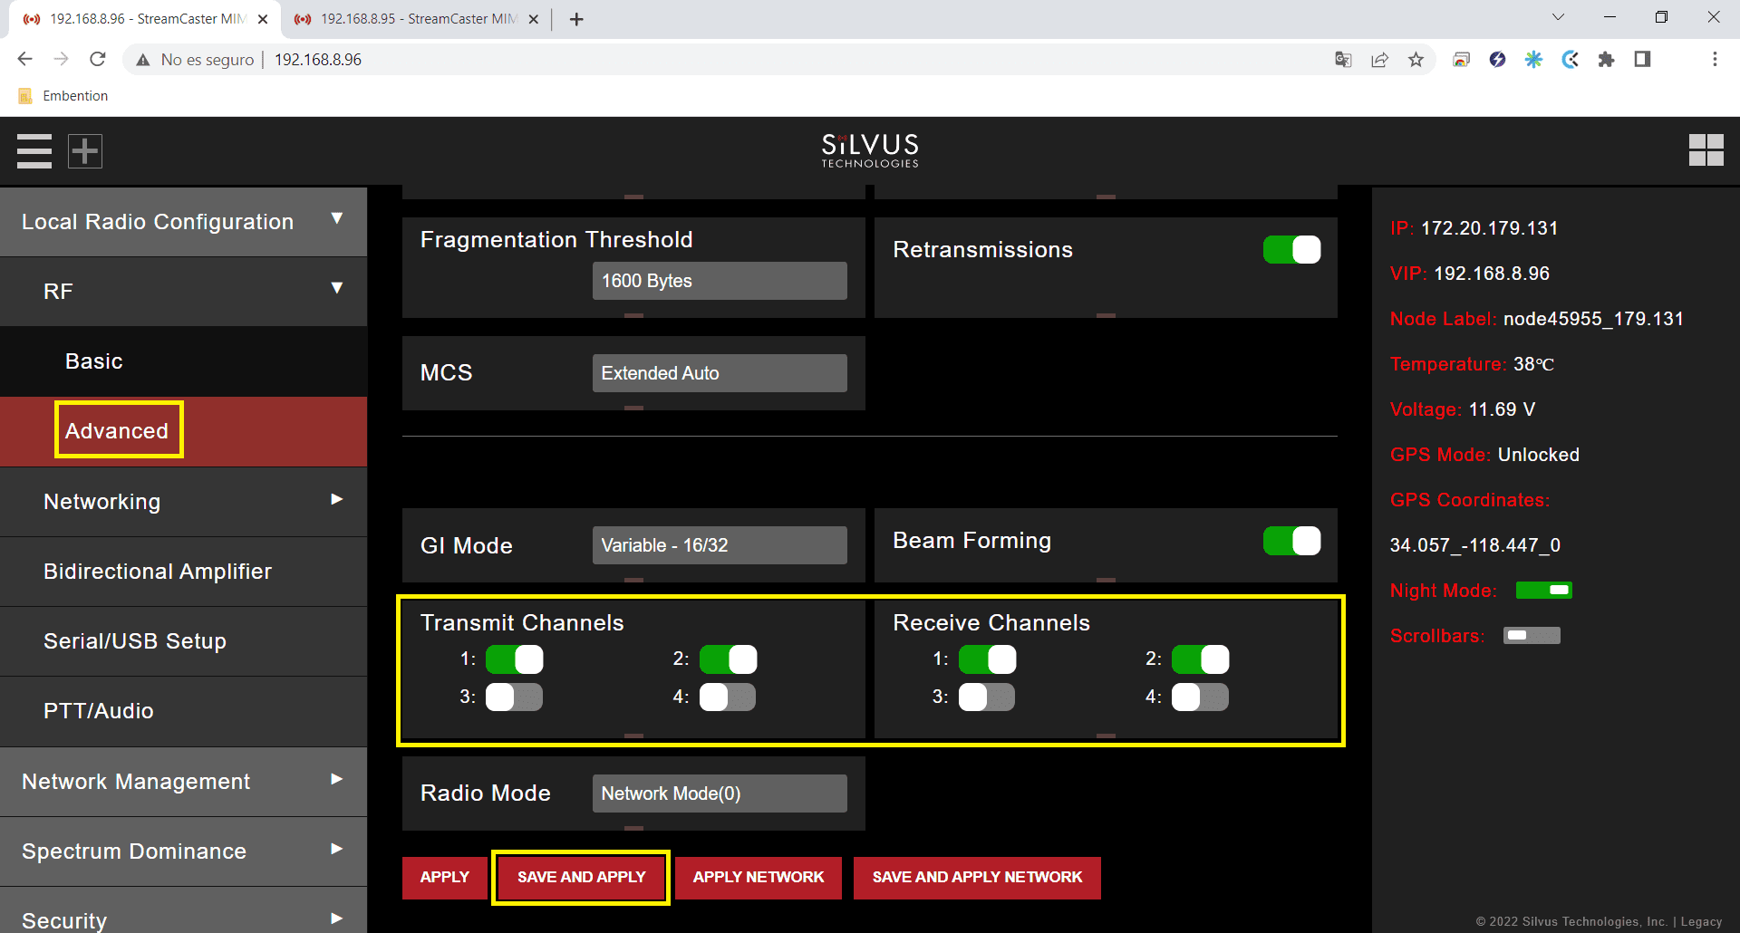This screenshot has width=1740, height=933.
Task: Click the Apply Network button
Action: tap(758, 877)
